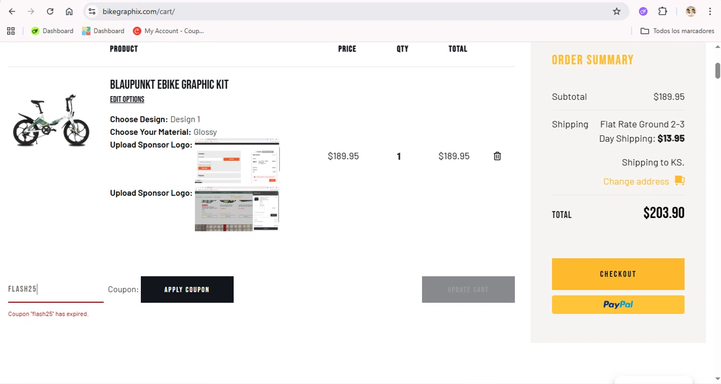
Task: Click the browser forward arrow
Action: [31, 12]
